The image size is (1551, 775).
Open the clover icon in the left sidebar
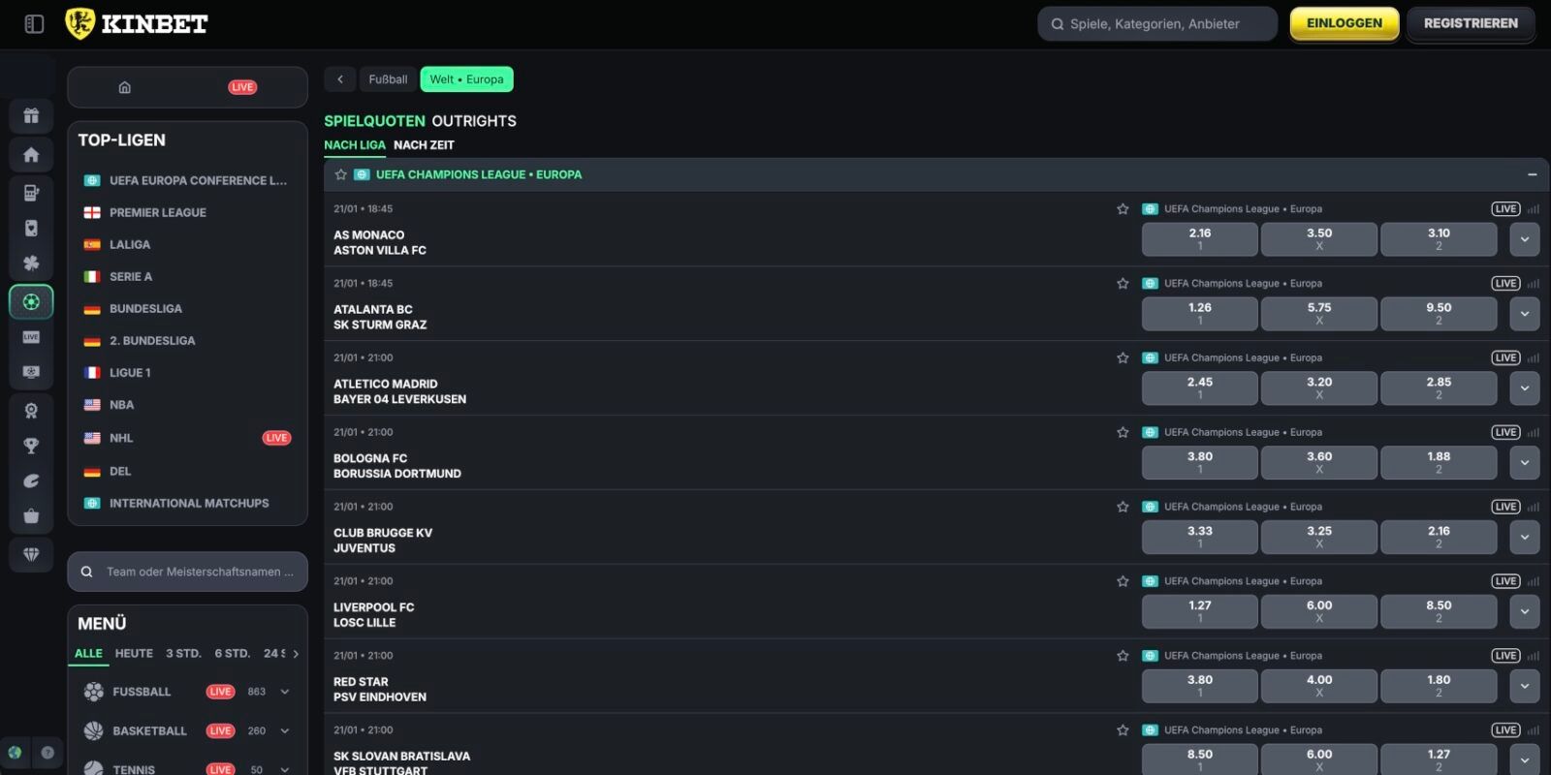click(31, 263)
